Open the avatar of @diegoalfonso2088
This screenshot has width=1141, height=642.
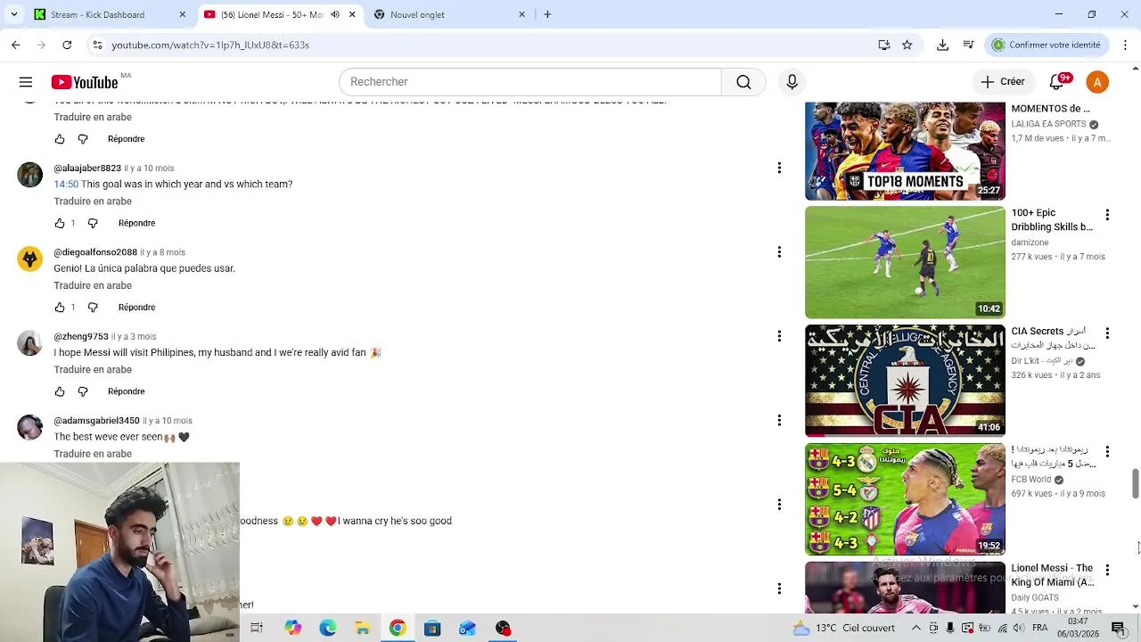[x=30, y=259]
